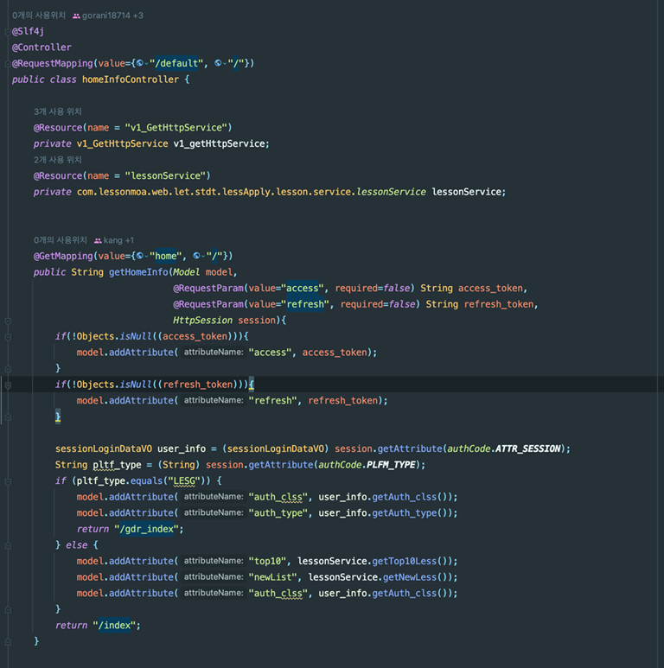Collapse the refresh_token if-block fold marker

point(8,385)
